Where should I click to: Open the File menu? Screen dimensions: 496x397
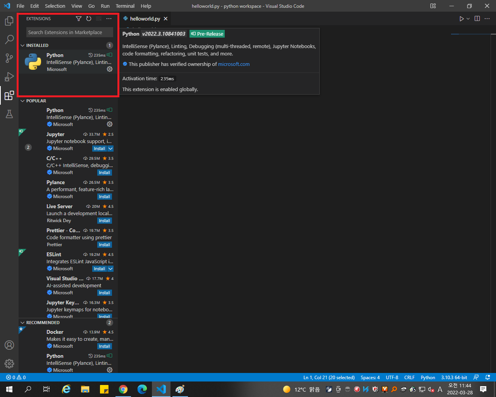click(21, 6)
